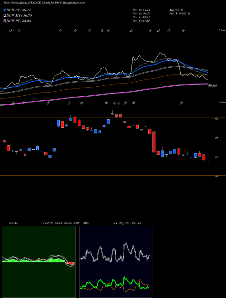Click the 58 price axis label
This screenshot has width=226, height=298.
pyautogui.click(x=217, y=138)
